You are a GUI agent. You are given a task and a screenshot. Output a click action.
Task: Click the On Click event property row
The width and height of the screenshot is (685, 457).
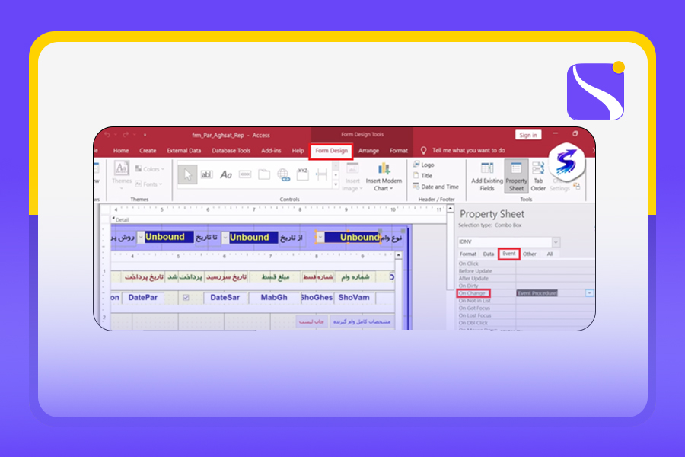(526, 264)
